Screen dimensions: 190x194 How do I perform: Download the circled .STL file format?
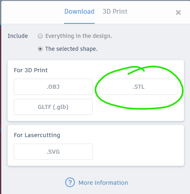click(x=138, y=87)
